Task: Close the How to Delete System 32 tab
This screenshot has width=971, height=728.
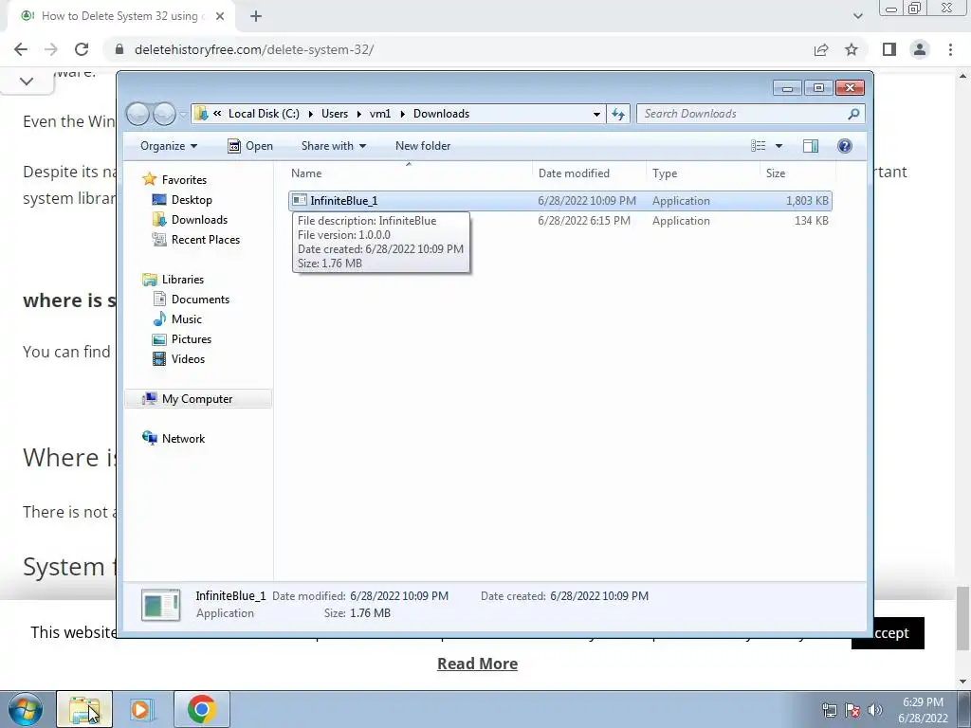Action: [220, 16]
